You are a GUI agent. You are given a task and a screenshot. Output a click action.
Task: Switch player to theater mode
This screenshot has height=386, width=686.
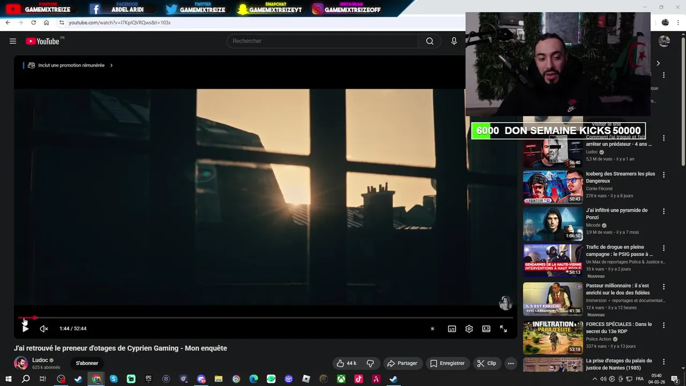[x=486, y=329]
